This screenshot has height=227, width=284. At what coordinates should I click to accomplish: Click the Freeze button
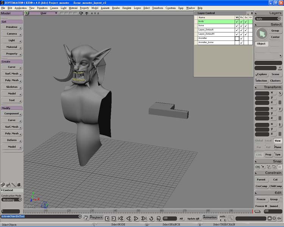point(261,199)
